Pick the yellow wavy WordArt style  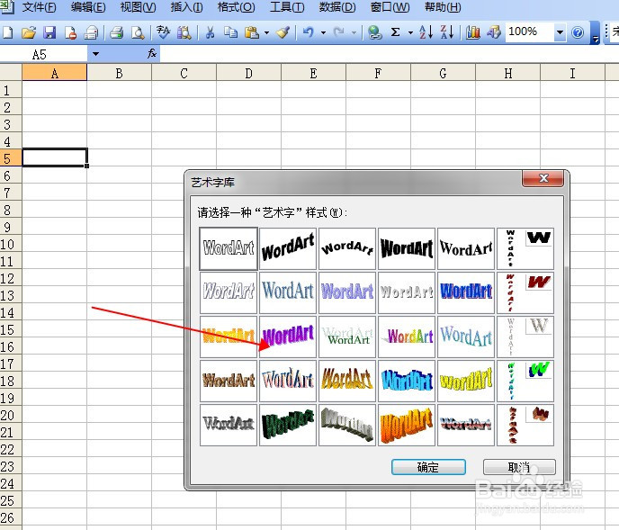466,381
